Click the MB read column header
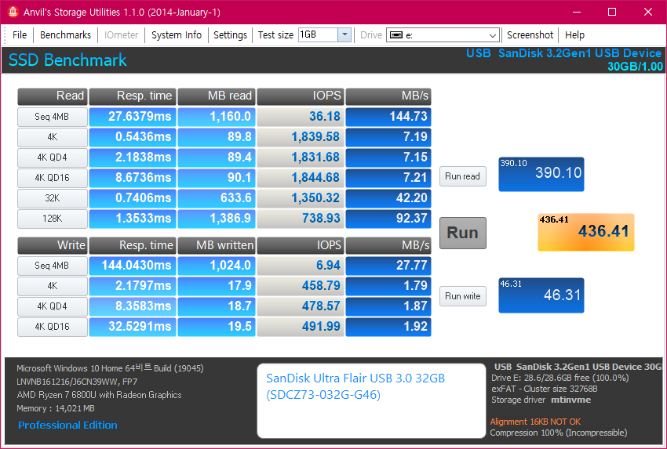The width and height of the screenshot is (667, 449). [x=216, y=96]
